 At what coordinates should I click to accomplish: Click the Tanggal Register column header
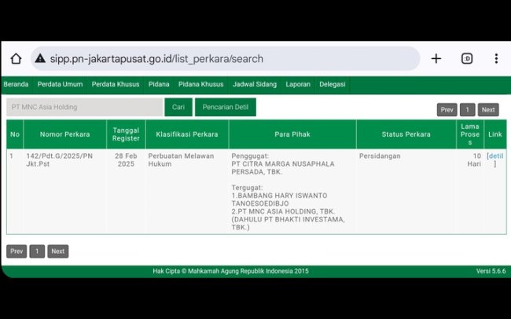click(126, 134)
